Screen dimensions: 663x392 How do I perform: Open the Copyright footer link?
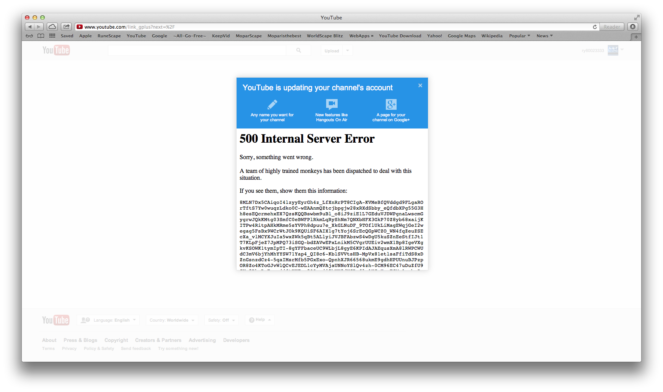click(x=116, y=340)
